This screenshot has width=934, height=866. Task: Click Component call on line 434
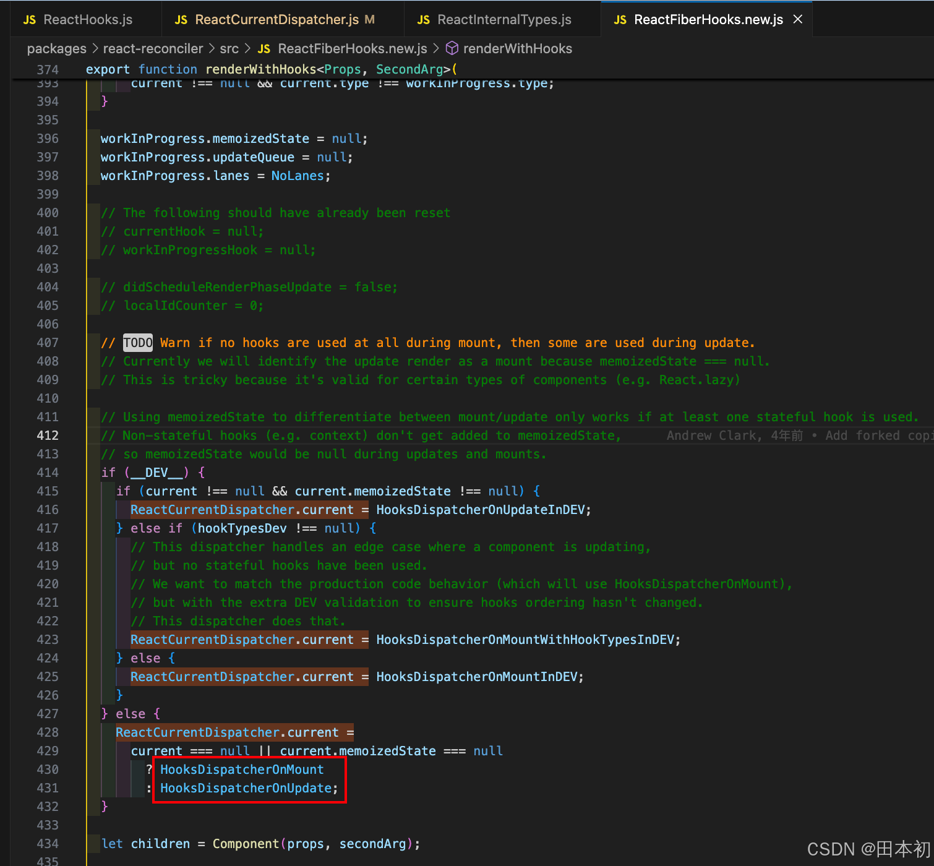point(246,844)
